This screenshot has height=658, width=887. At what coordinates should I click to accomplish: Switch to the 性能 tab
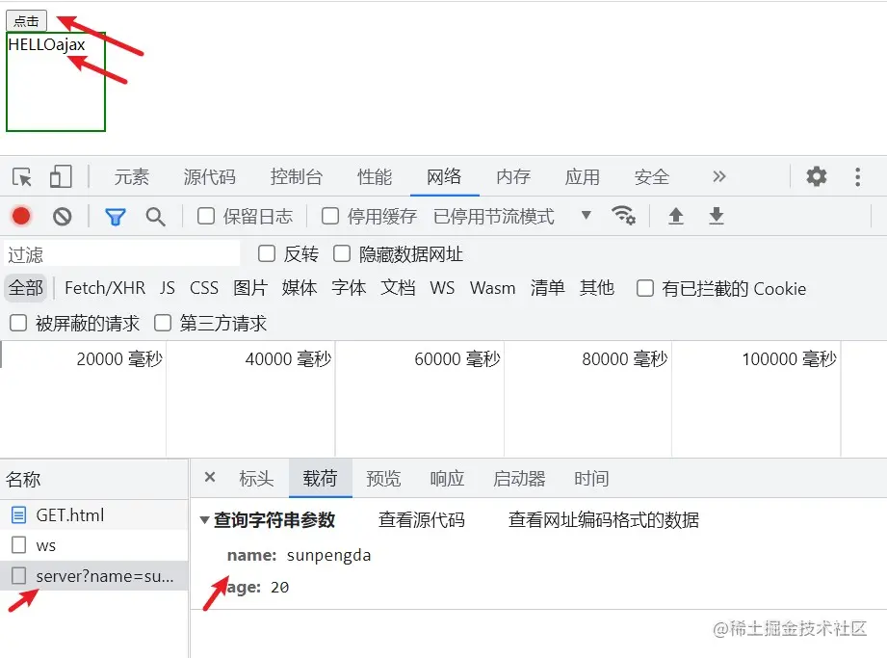pyautogui.click(x=375, y=177)
